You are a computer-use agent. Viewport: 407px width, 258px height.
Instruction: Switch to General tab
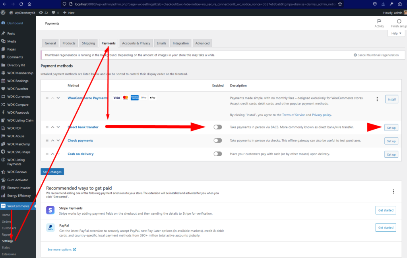50,43
